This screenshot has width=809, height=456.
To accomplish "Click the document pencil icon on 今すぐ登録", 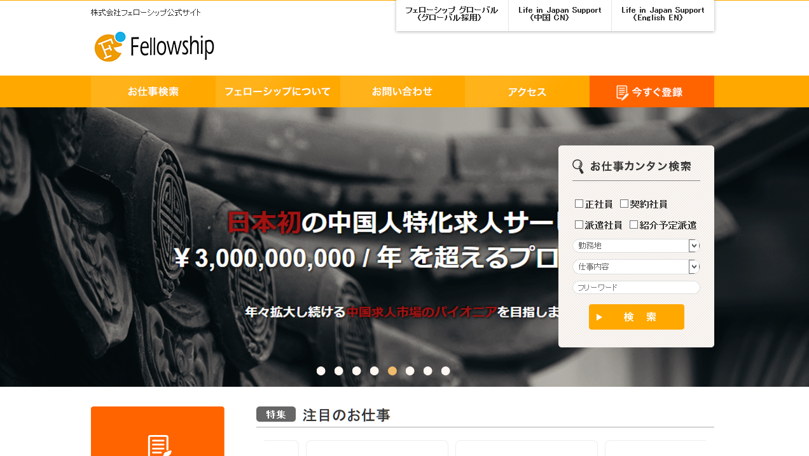I will pyautogui.click(x=623, y=93).
